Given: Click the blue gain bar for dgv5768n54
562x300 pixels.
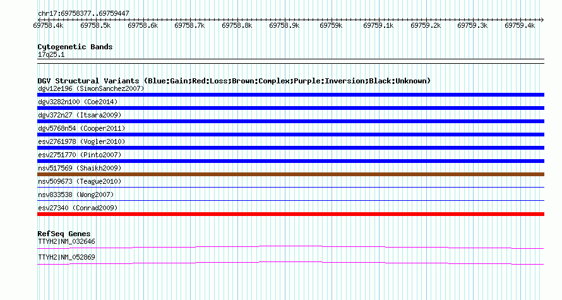Looking at the screenshot, I should pyautogui.click(x=290, y=135).
